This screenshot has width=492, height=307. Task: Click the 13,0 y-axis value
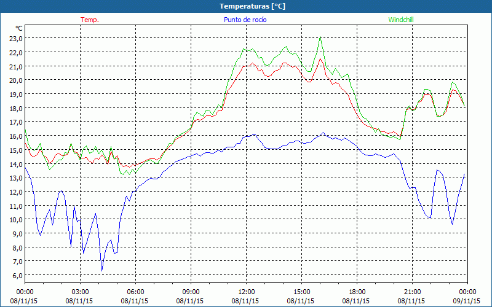pyautogui.click(x=16, y=178)
